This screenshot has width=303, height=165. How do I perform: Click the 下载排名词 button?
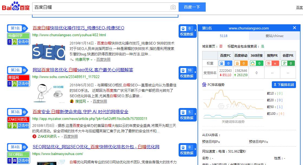[x=284, y=85]
